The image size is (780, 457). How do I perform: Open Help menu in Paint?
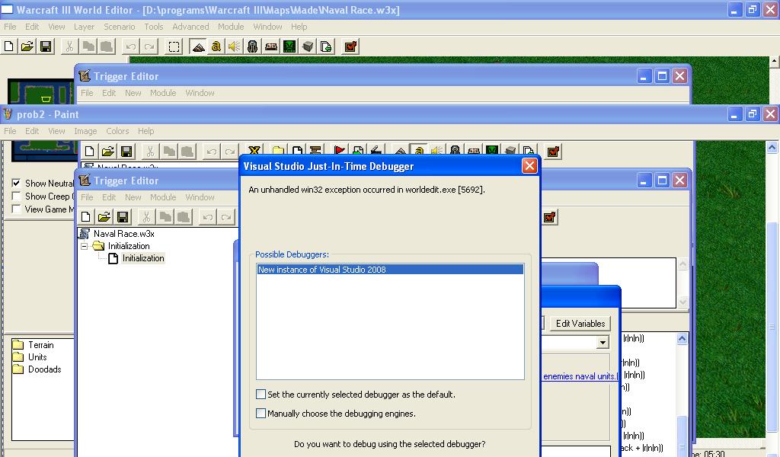point(145,131)
